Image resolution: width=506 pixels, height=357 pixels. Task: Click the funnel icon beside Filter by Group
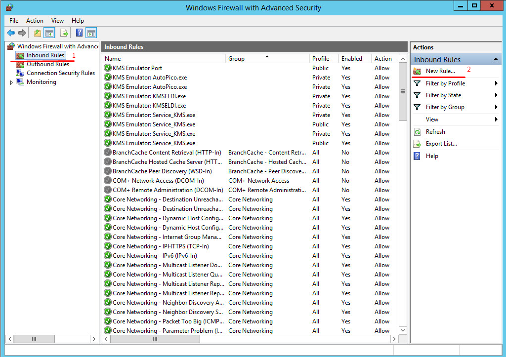pyautogui.click(x=417, y=107)
